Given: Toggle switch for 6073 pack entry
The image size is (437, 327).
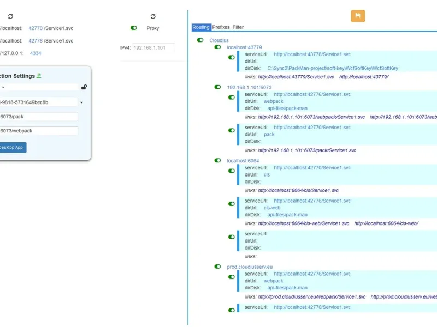Looking at the screenshot, I should coord(232,130).
